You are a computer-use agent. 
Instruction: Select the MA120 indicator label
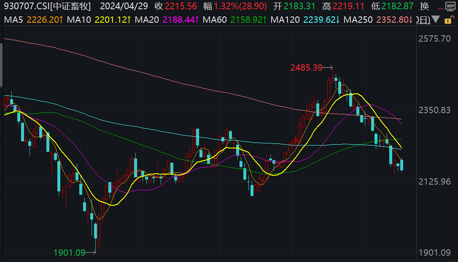point(285,20)
